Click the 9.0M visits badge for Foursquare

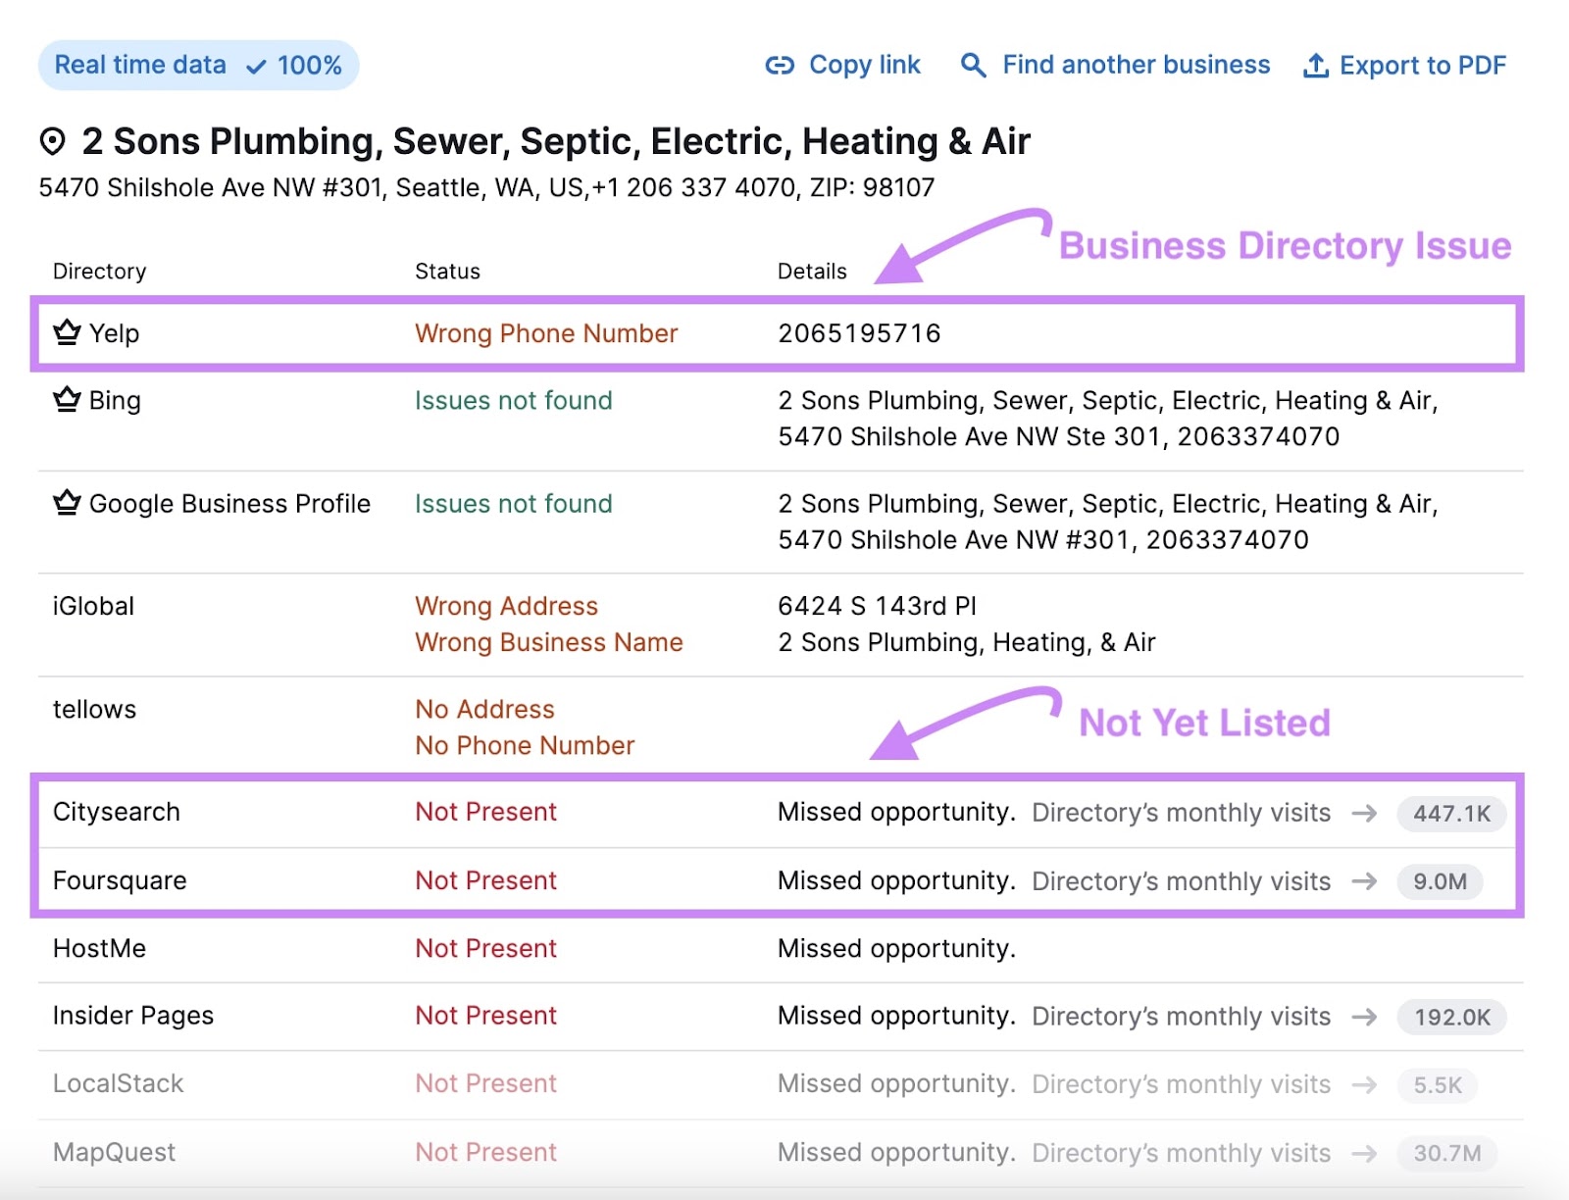click(1439, 881)
